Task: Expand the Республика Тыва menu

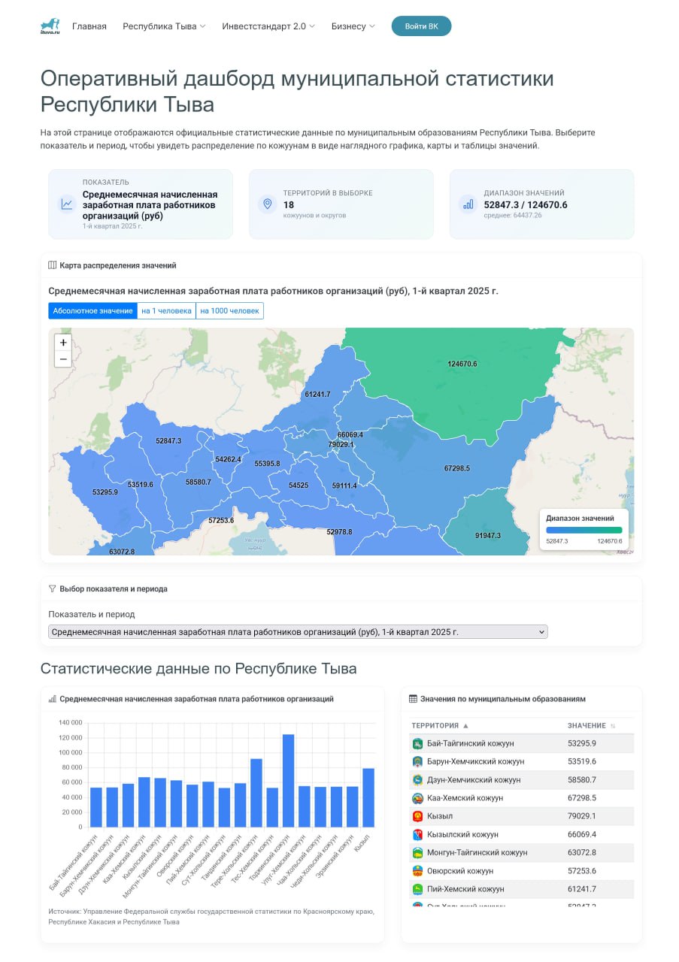Action: [x=164, y=26]
